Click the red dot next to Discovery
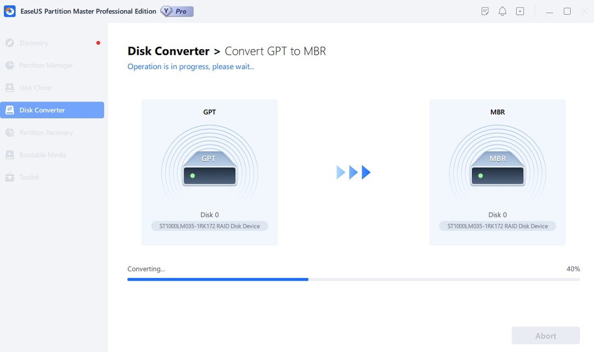 pyautogui.click(x=98, y=42)
